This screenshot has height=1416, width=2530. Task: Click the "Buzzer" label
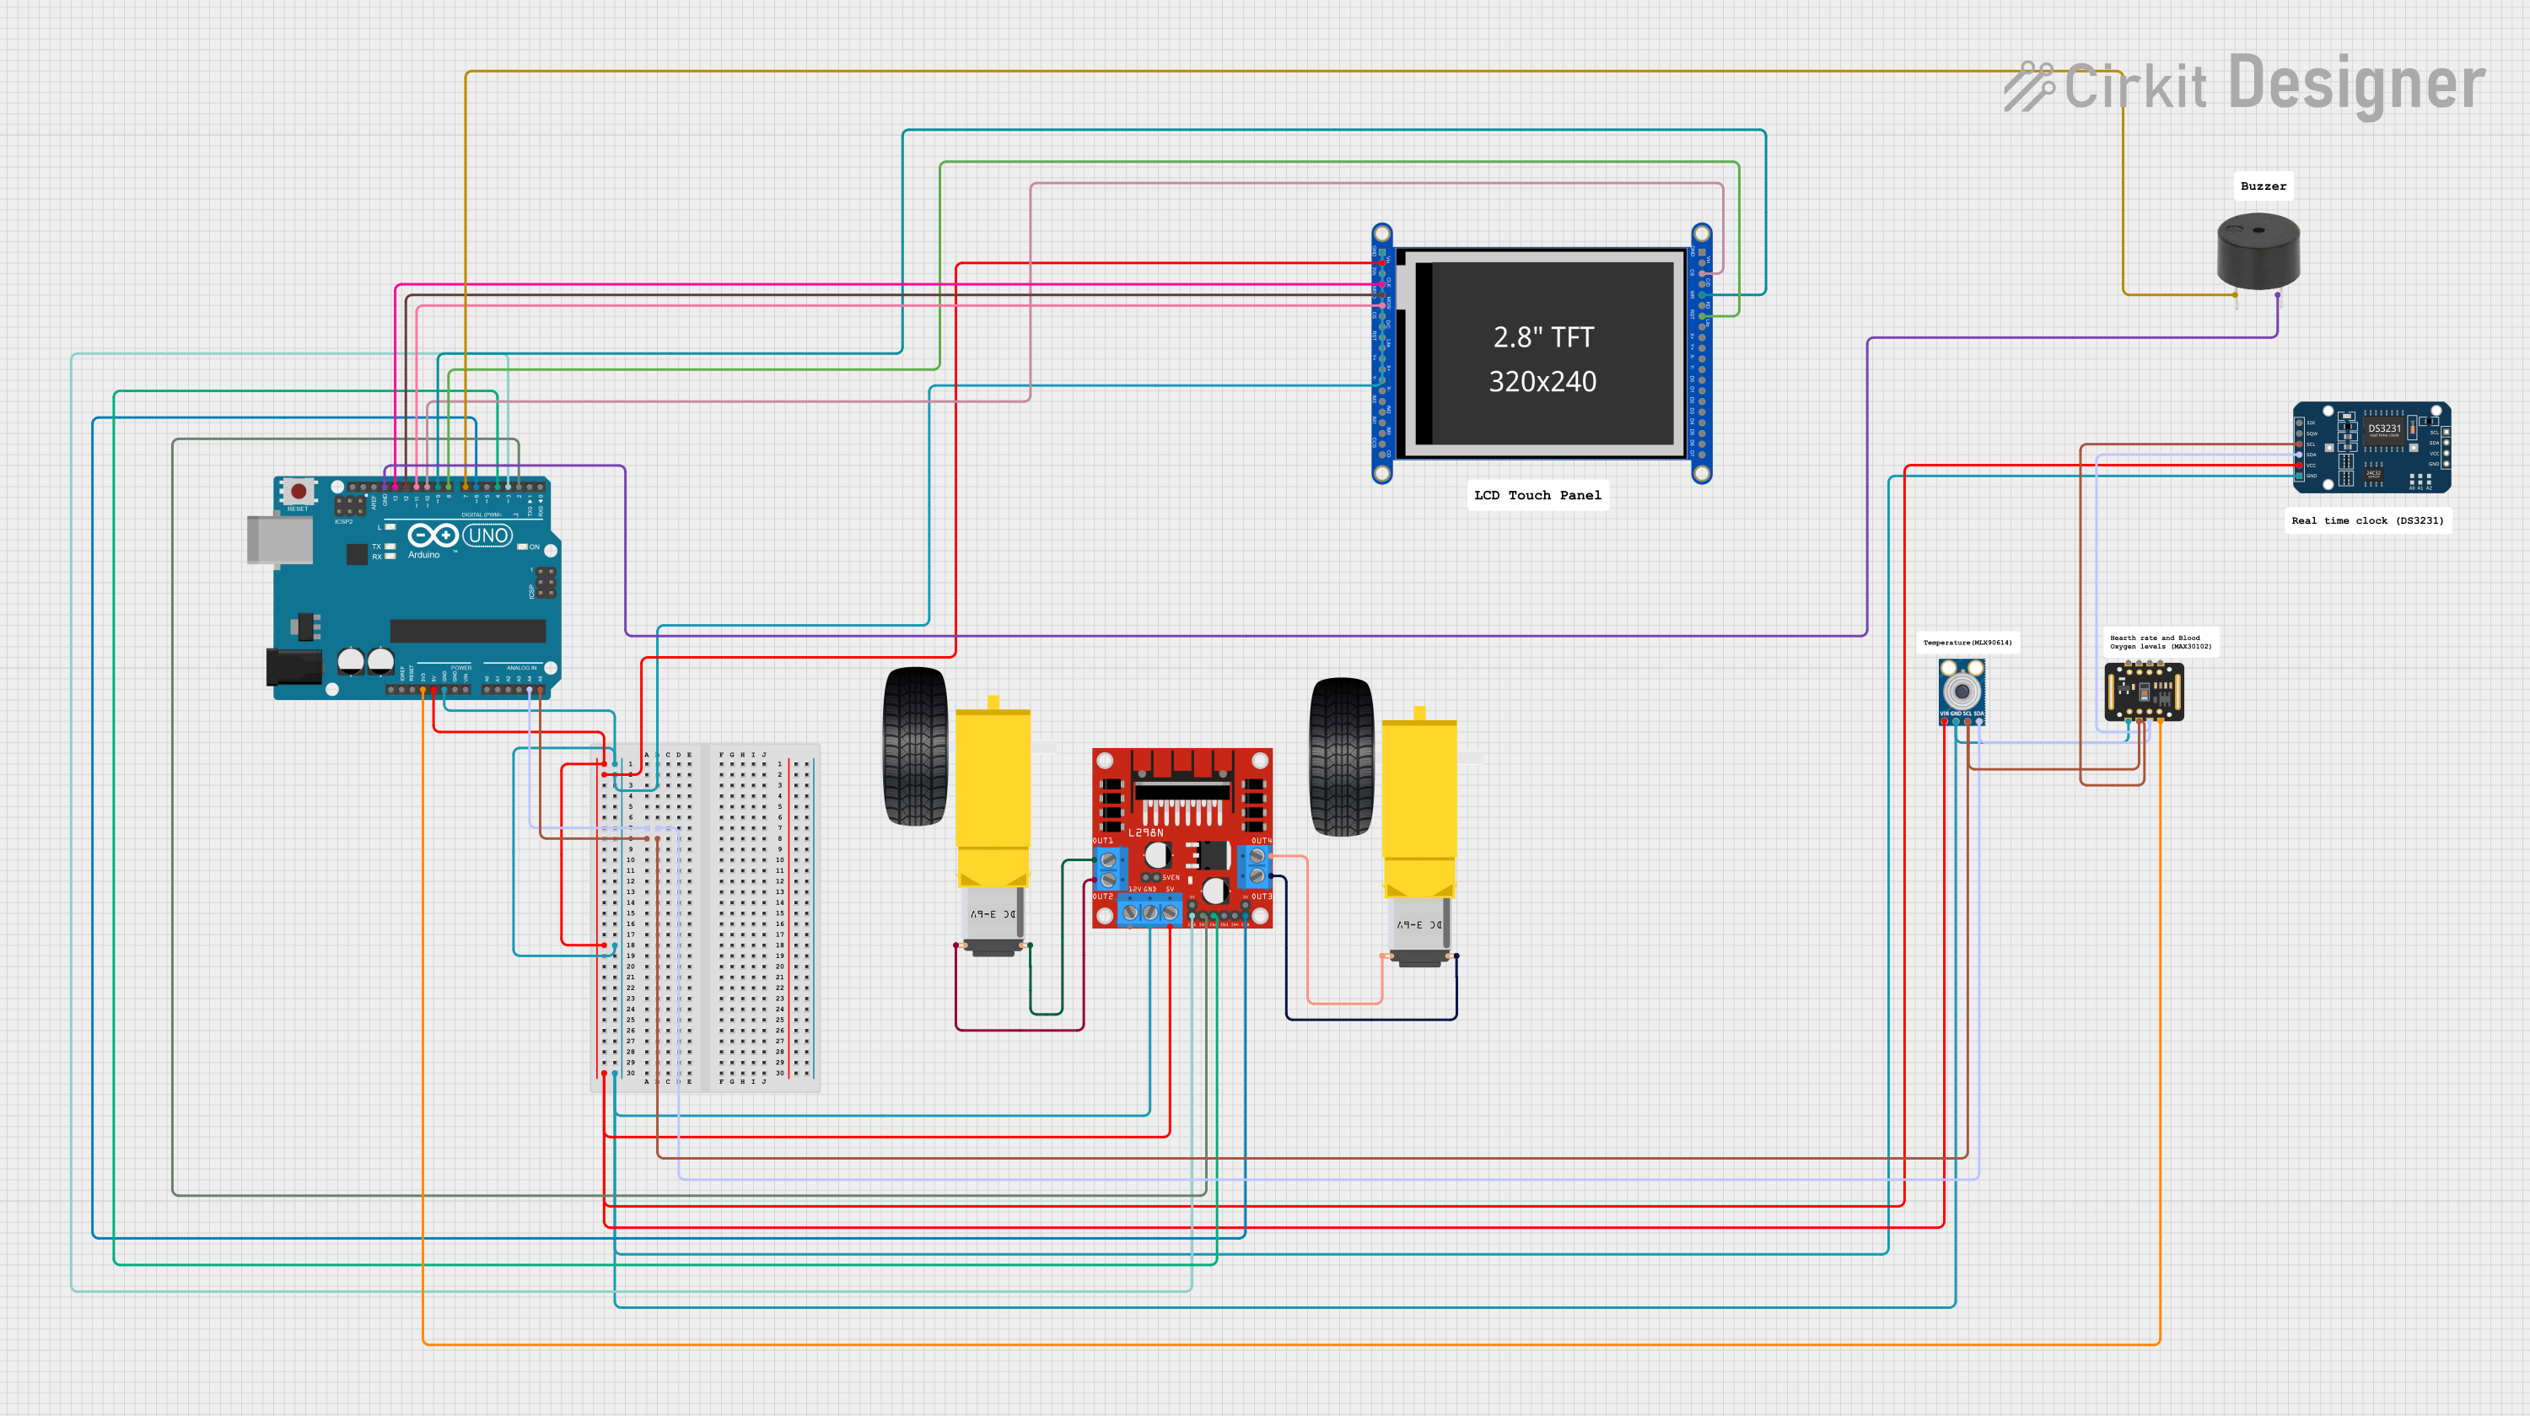(2263, 186)
